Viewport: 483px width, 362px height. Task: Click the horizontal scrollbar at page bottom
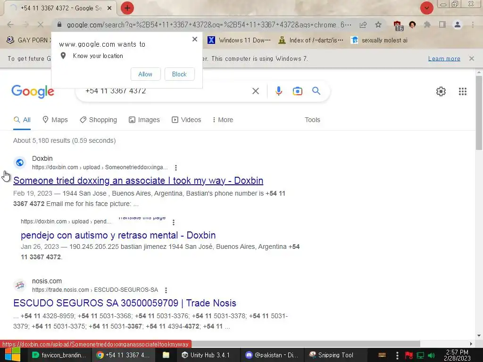305,344
